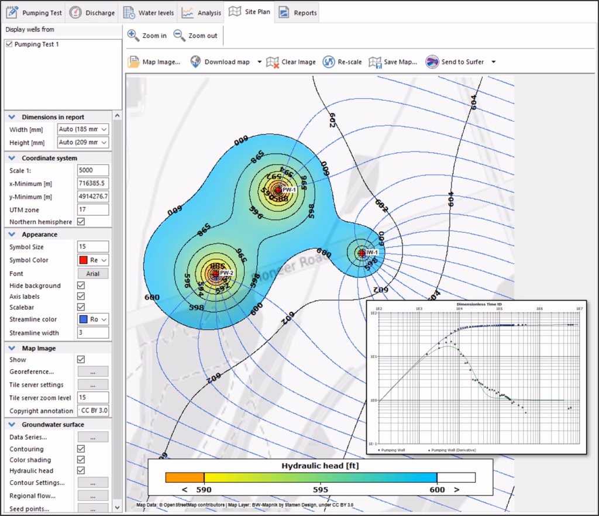Click the Zoom out magnifier icon
This screenshot has width=599, height=516.
click(x=180, y=36)
